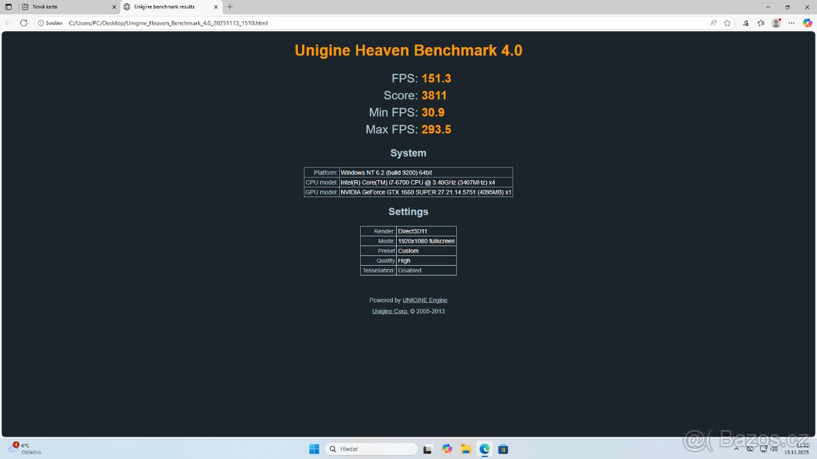Open the Windows Start menu

[313, 449]
